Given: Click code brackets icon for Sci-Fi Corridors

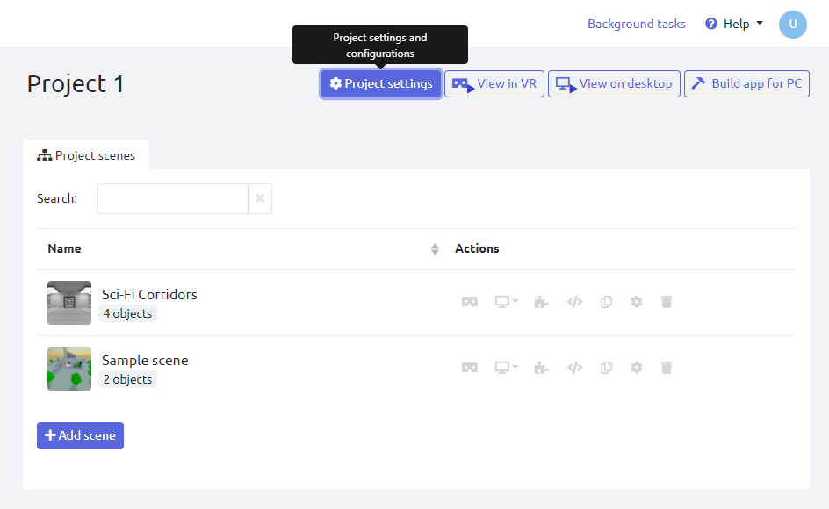Looking at the screenshot, I should [x=574, y=302].
